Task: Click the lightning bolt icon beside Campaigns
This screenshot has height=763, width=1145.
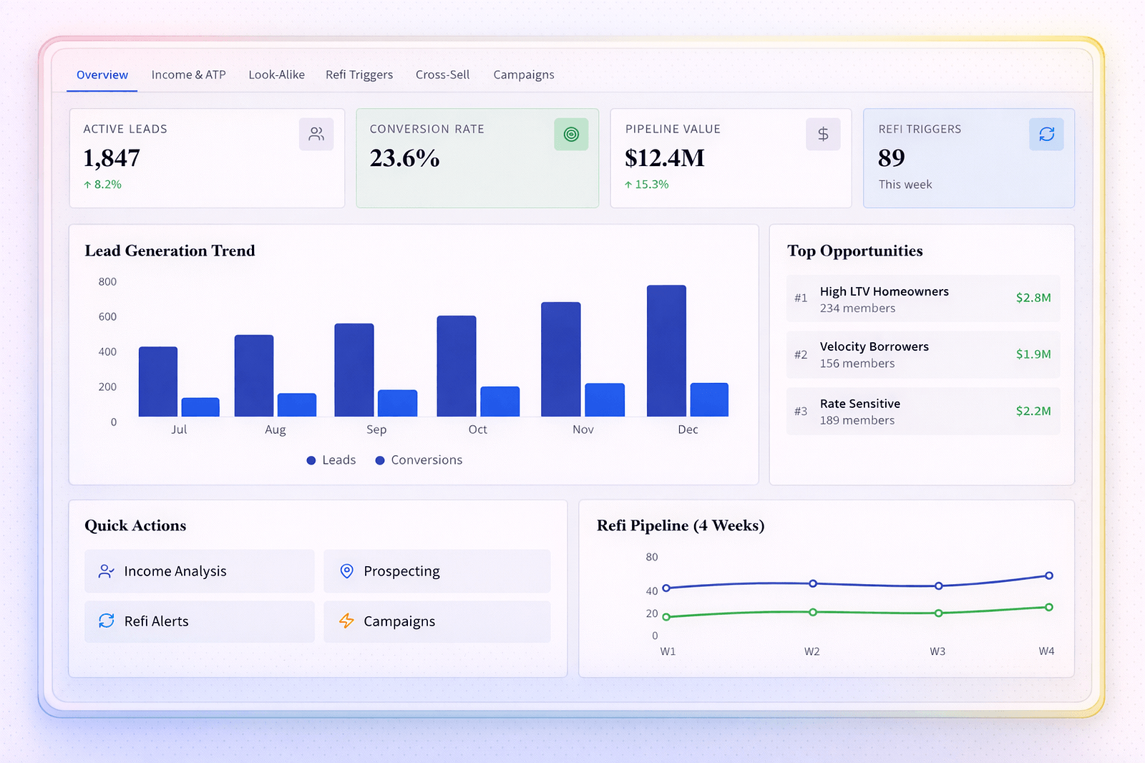Action: click(x=347, y=621)
